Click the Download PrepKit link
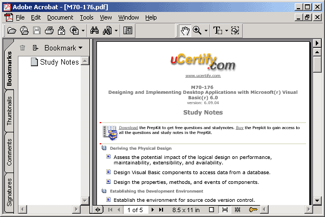Screen dimensions: 325x217 click(128, 127)
